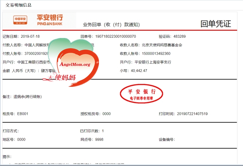
Task: Select the 柜员号 value EB001
Action: coord(23,114)
